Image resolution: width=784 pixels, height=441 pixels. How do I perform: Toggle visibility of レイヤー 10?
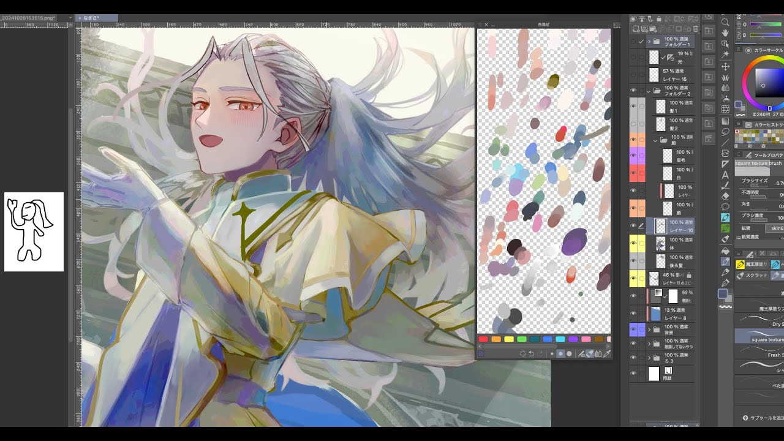[633, 226]
